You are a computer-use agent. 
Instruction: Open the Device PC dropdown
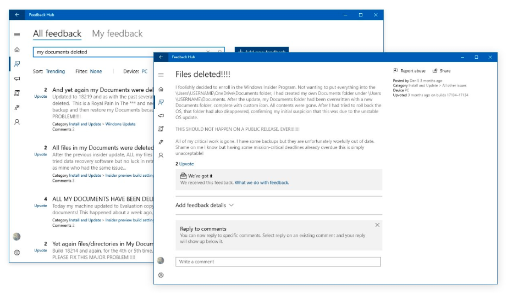coord(144,71)
